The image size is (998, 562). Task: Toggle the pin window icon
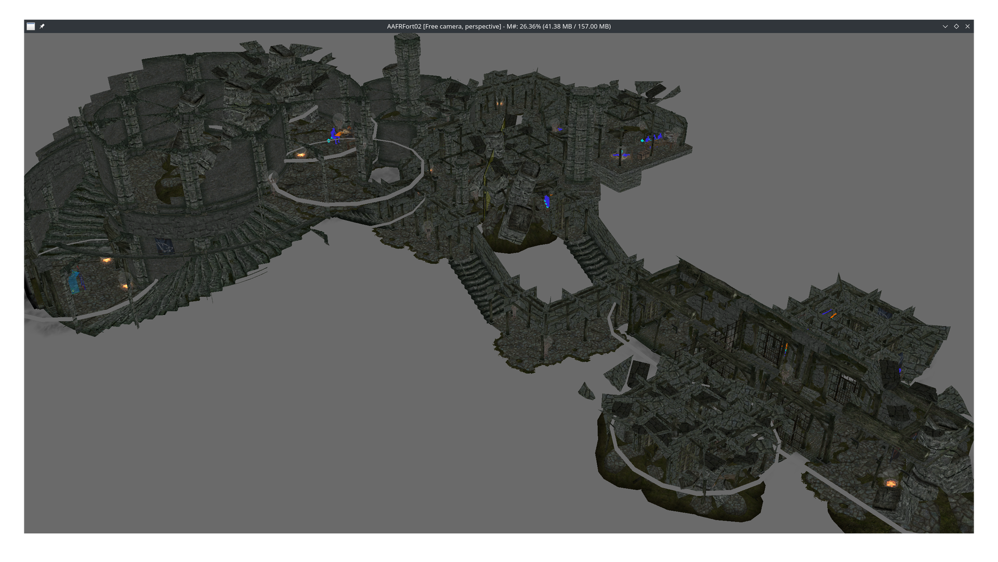click(x=42, y=27)
